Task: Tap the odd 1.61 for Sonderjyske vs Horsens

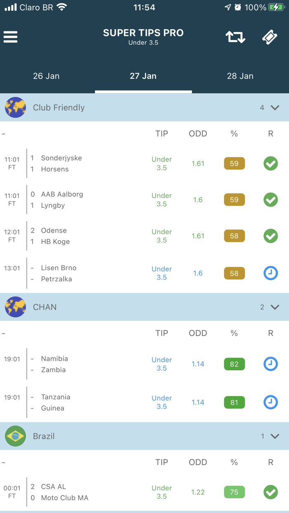Action: point(197,163)
